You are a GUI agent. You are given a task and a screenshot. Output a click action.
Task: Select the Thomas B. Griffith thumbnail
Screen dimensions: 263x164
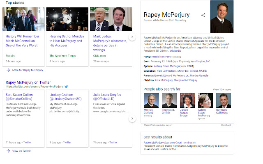pyautogui.click(x=169, y=100)
